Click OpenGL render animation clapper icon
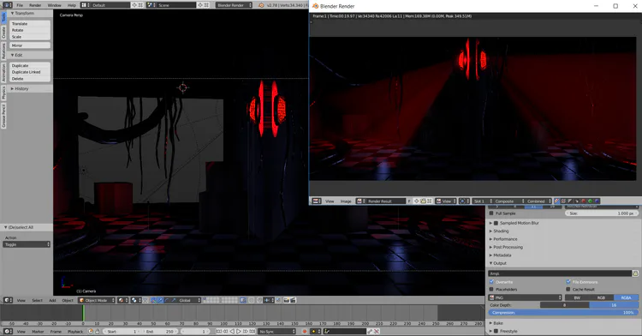This screenshot has height=336, width=642. (293, 300)
